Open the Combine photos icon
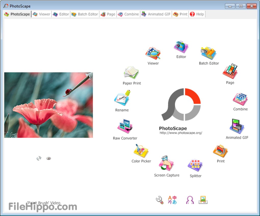Image resolution: width=260 pixels, height=216 pixels. [x=240, y=99]
